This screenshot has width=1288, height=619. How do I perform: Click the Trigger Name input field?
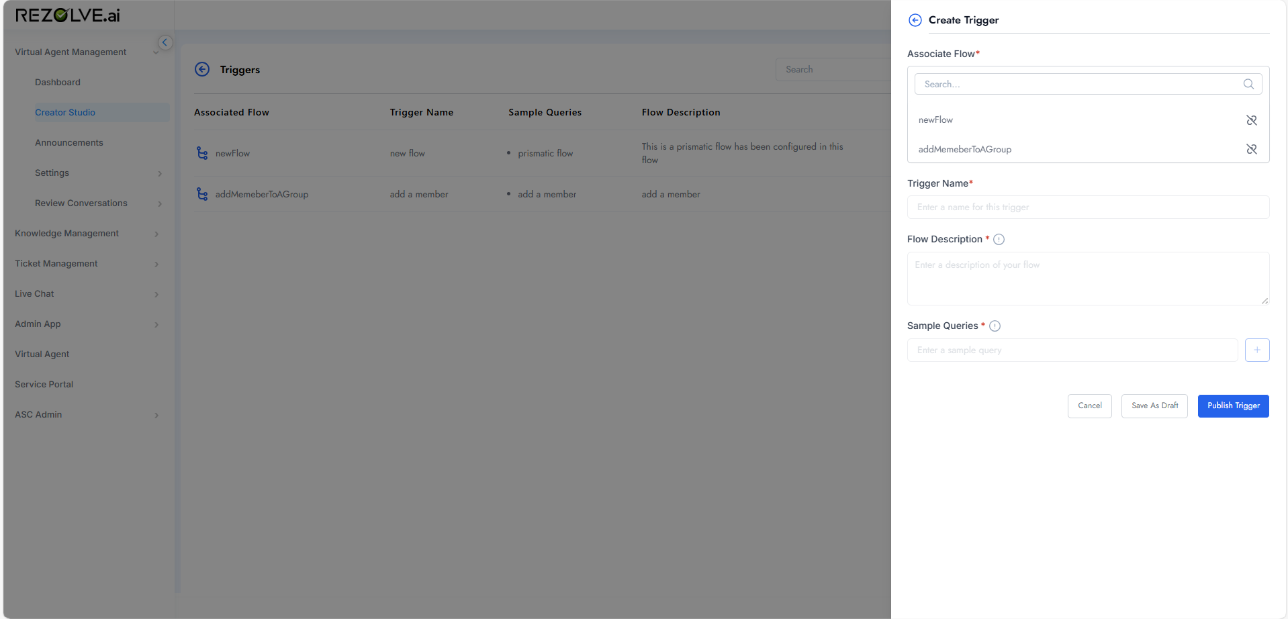[x=1088, y=207]
